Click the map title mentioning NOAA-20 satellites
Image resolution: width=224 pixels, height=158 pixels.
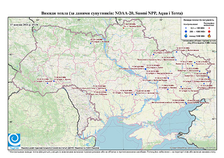click(112, 13)
